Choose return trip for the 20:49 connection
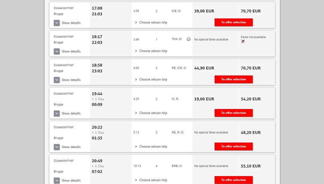The image size is (324, 184). click(153, 180)
